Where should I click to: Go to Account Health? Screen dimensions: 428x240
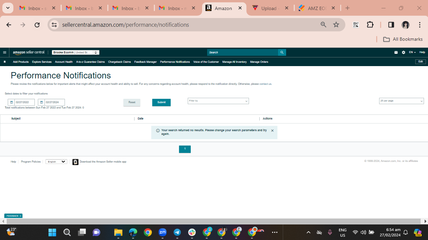coord(64,62)
